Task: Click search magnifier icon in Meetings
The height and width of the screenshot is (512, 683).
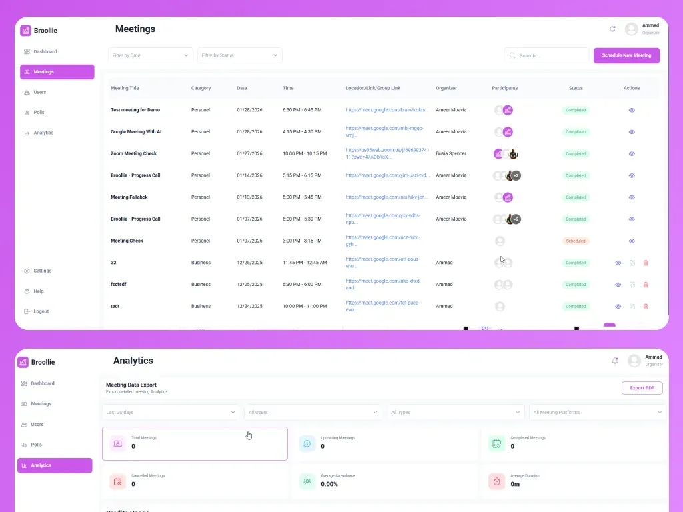Action: [512, 55]
